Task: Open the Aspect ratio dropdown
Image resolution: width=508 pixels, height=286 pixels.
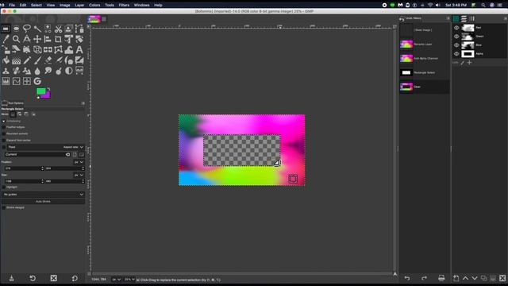Action: 73,147
